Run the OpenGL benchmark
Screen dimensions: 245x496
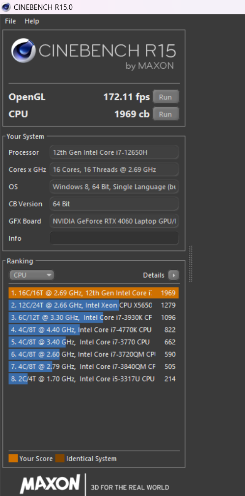click(165, 97)
